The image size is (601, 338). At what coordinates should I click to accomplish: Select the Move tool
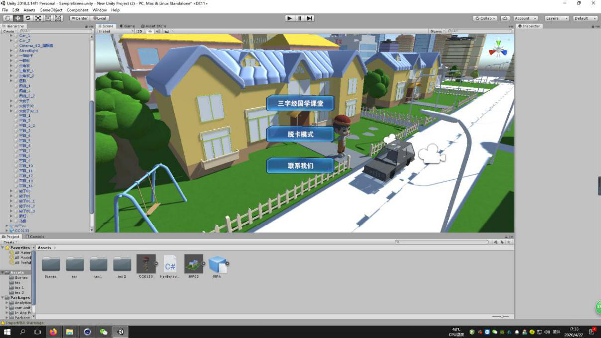(x=17, y=18)
